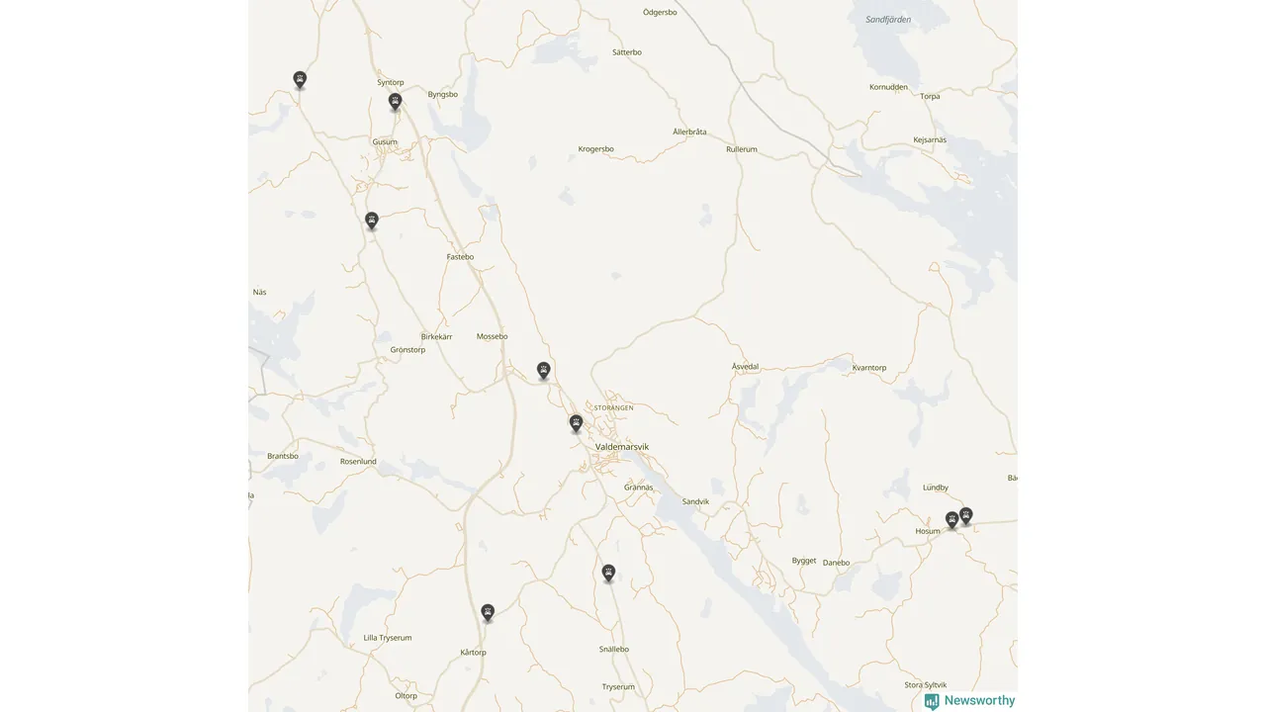Image resolution: width=1266 pixels, height=712 pixels.
Task: Click marker pin left of Valdemarsvik
Action: (x=576, y=423)
